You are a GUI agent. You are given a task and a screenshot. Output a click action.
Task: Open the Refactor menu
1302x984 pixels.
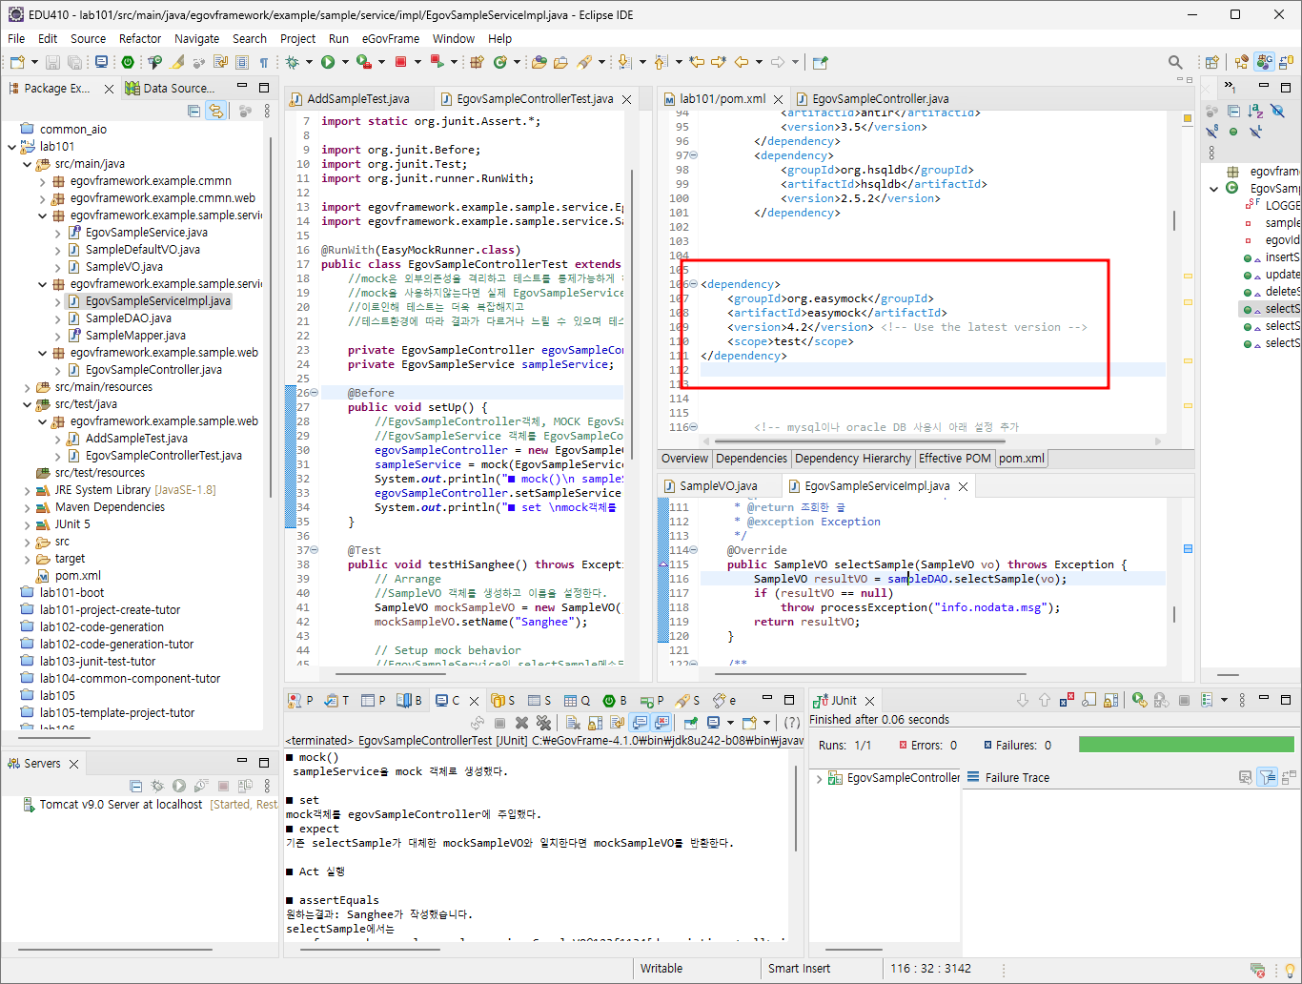(x=140, y=38)
